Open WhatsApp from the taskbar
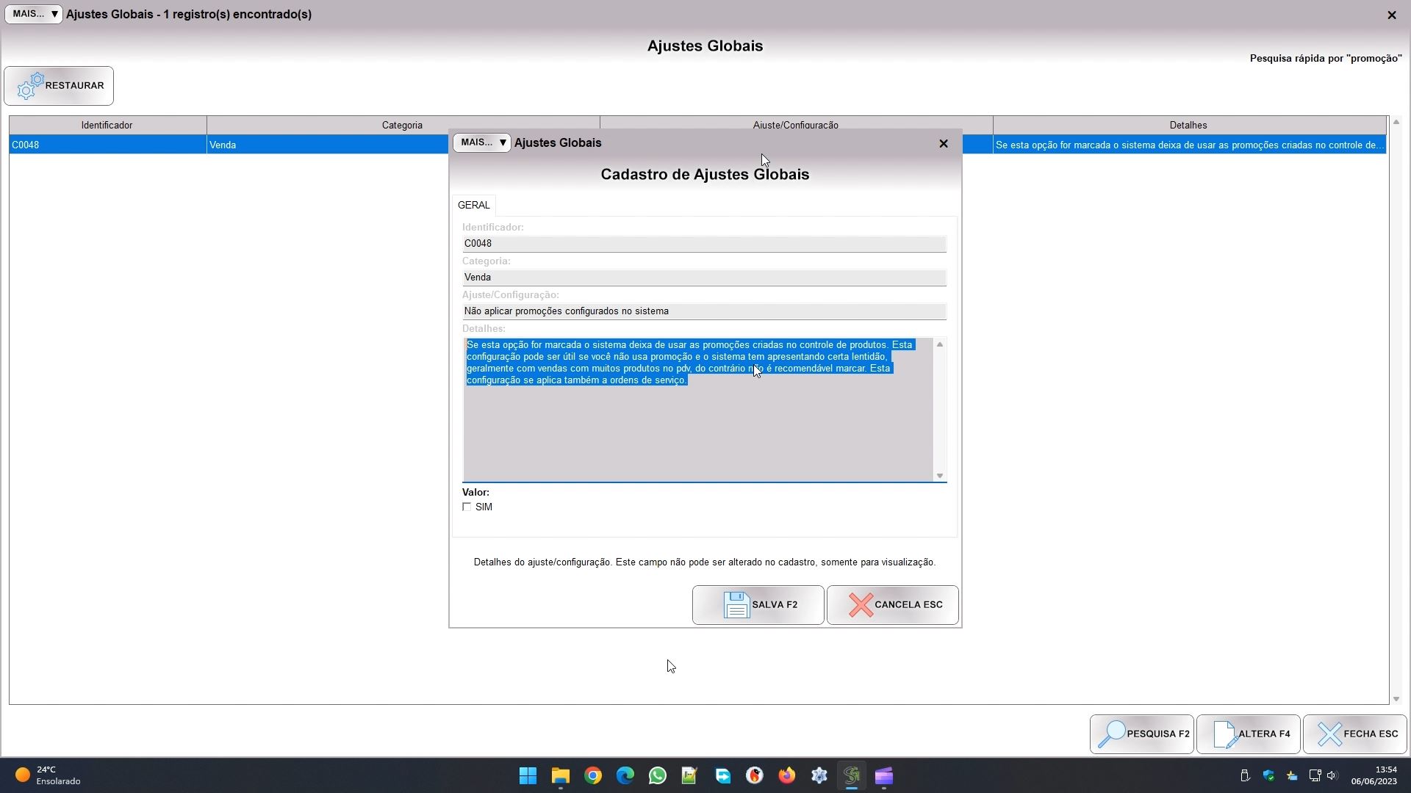Image resolution: width=1411 pixels, height=793 pixels. point(657,775)
